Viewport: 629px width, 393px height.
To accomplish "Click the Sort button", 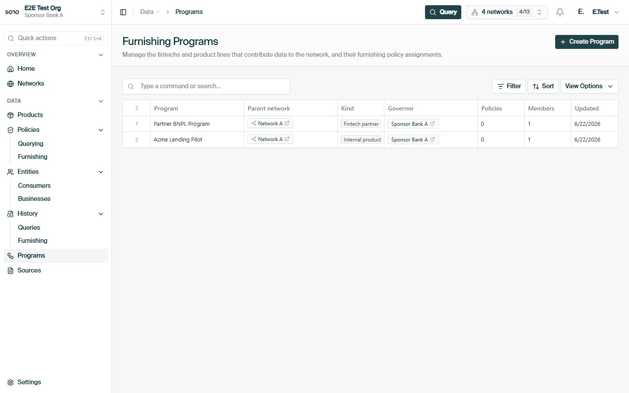I will coord(543,86).
